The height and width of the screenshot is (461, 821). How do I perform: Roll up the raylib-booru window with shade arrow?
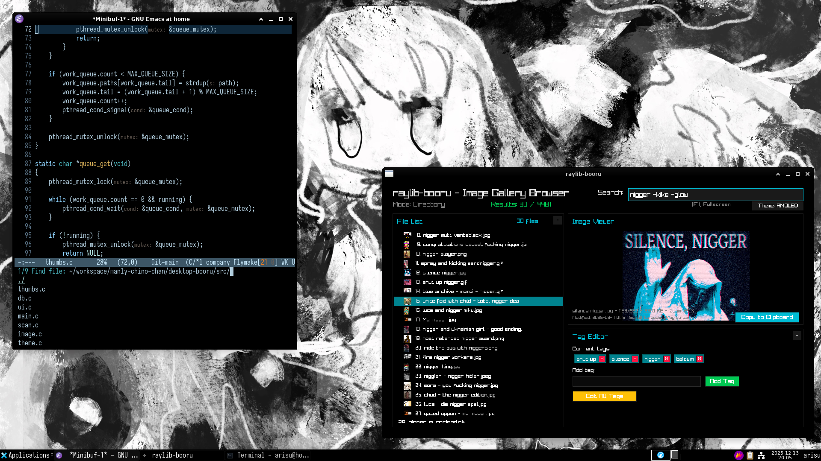click(778, 174)
